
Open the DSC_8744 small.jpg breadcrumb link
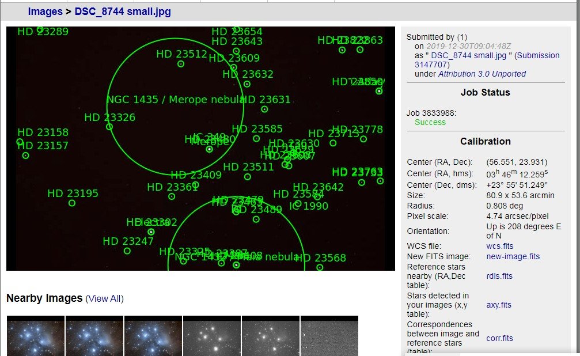tap(123, 12)
